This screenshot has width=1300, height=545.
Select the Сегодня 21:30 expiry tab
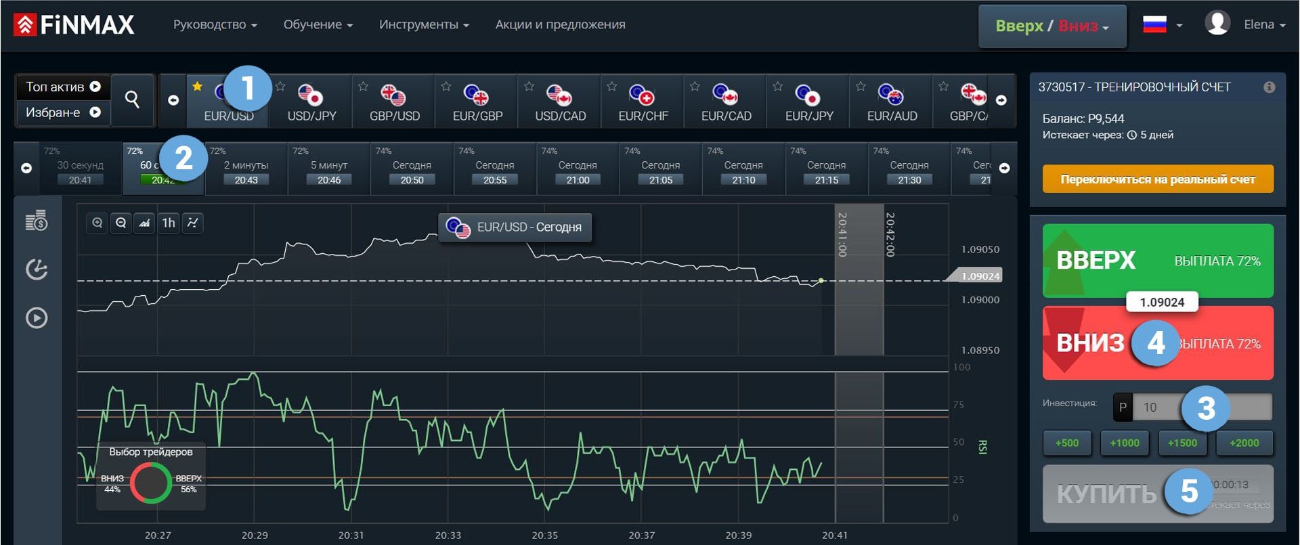(909, 169)
